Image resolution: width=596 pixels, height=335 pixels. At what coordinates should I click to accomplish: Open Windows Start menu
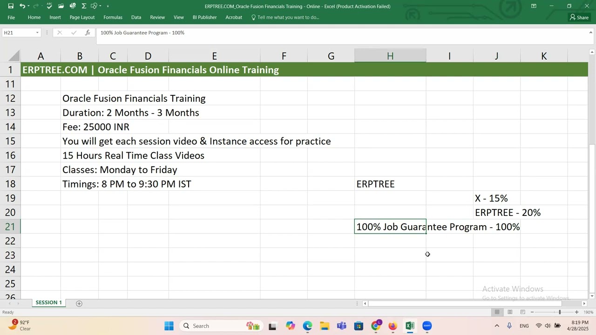[169, 326]
